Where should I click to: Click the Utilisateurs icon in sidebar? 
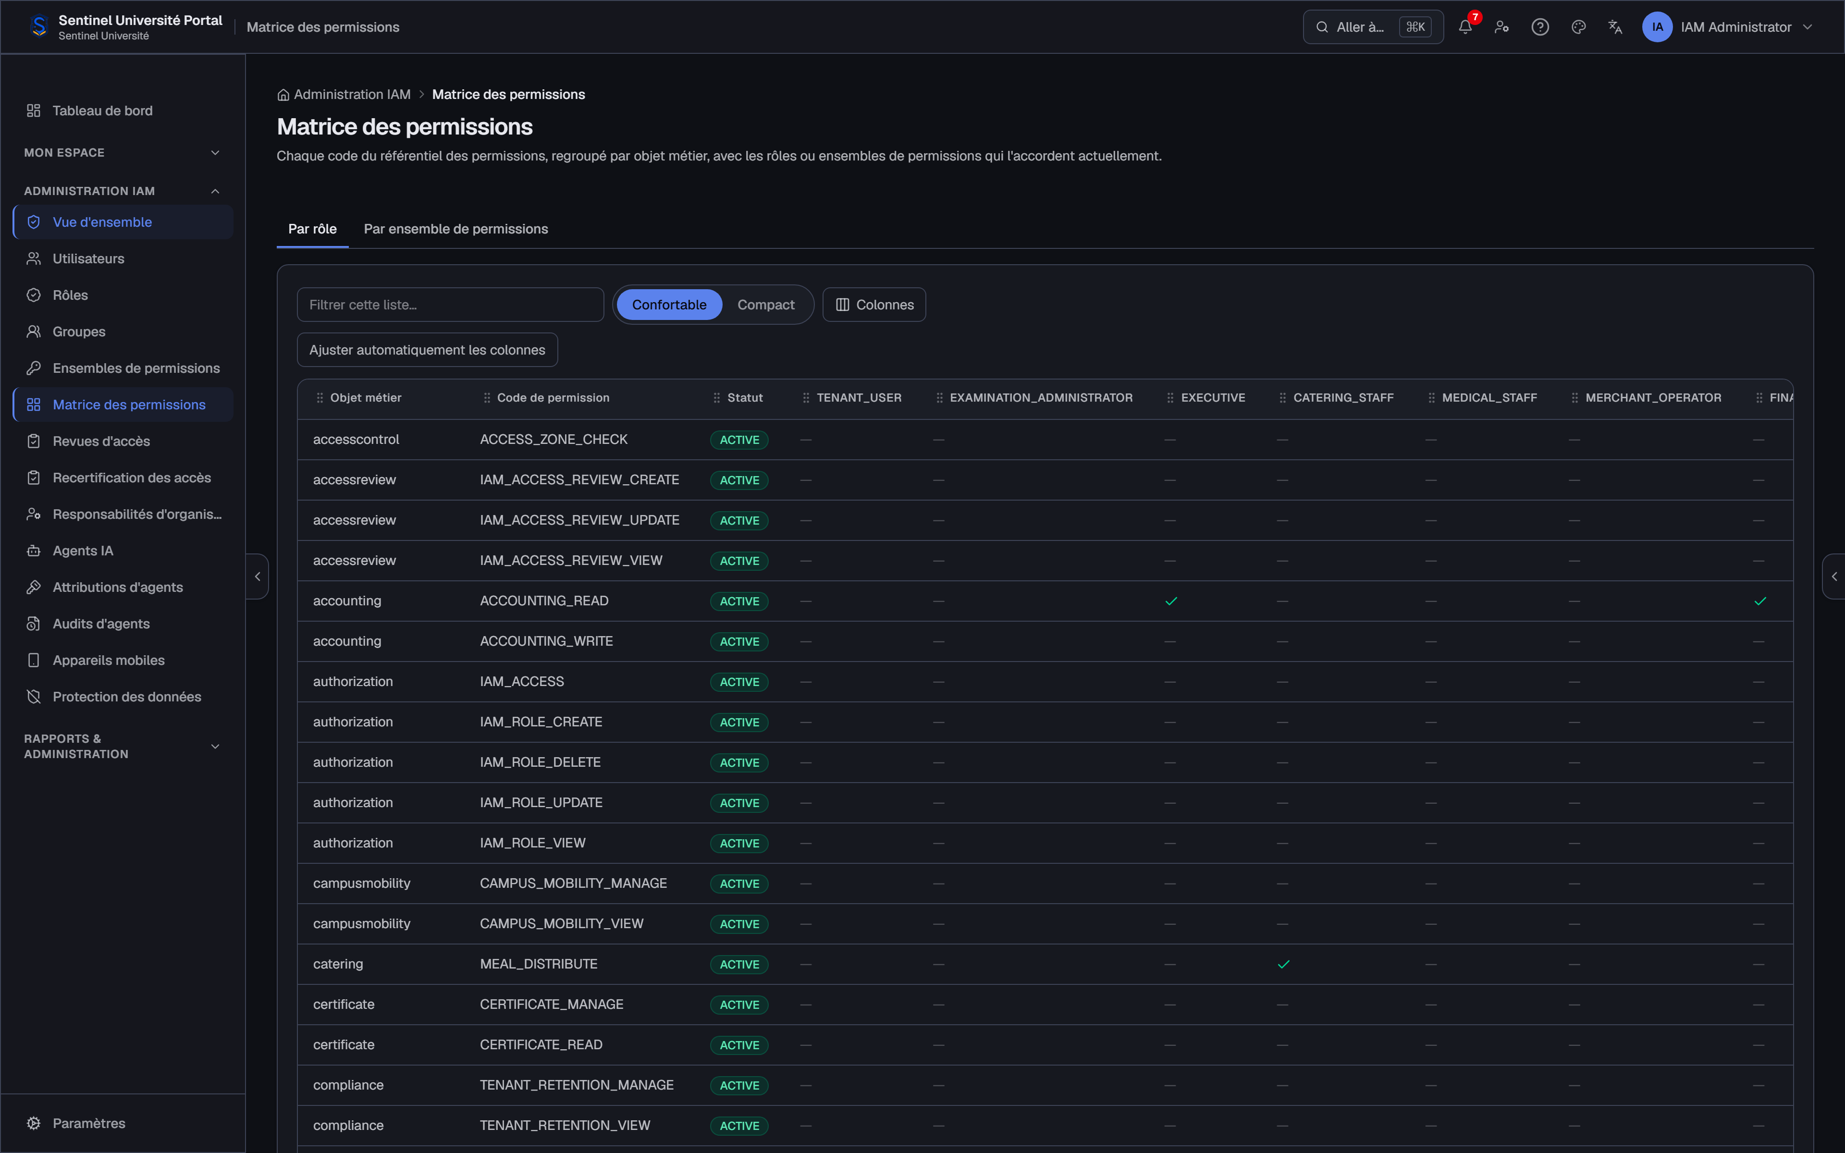click(x=34, y=258)
